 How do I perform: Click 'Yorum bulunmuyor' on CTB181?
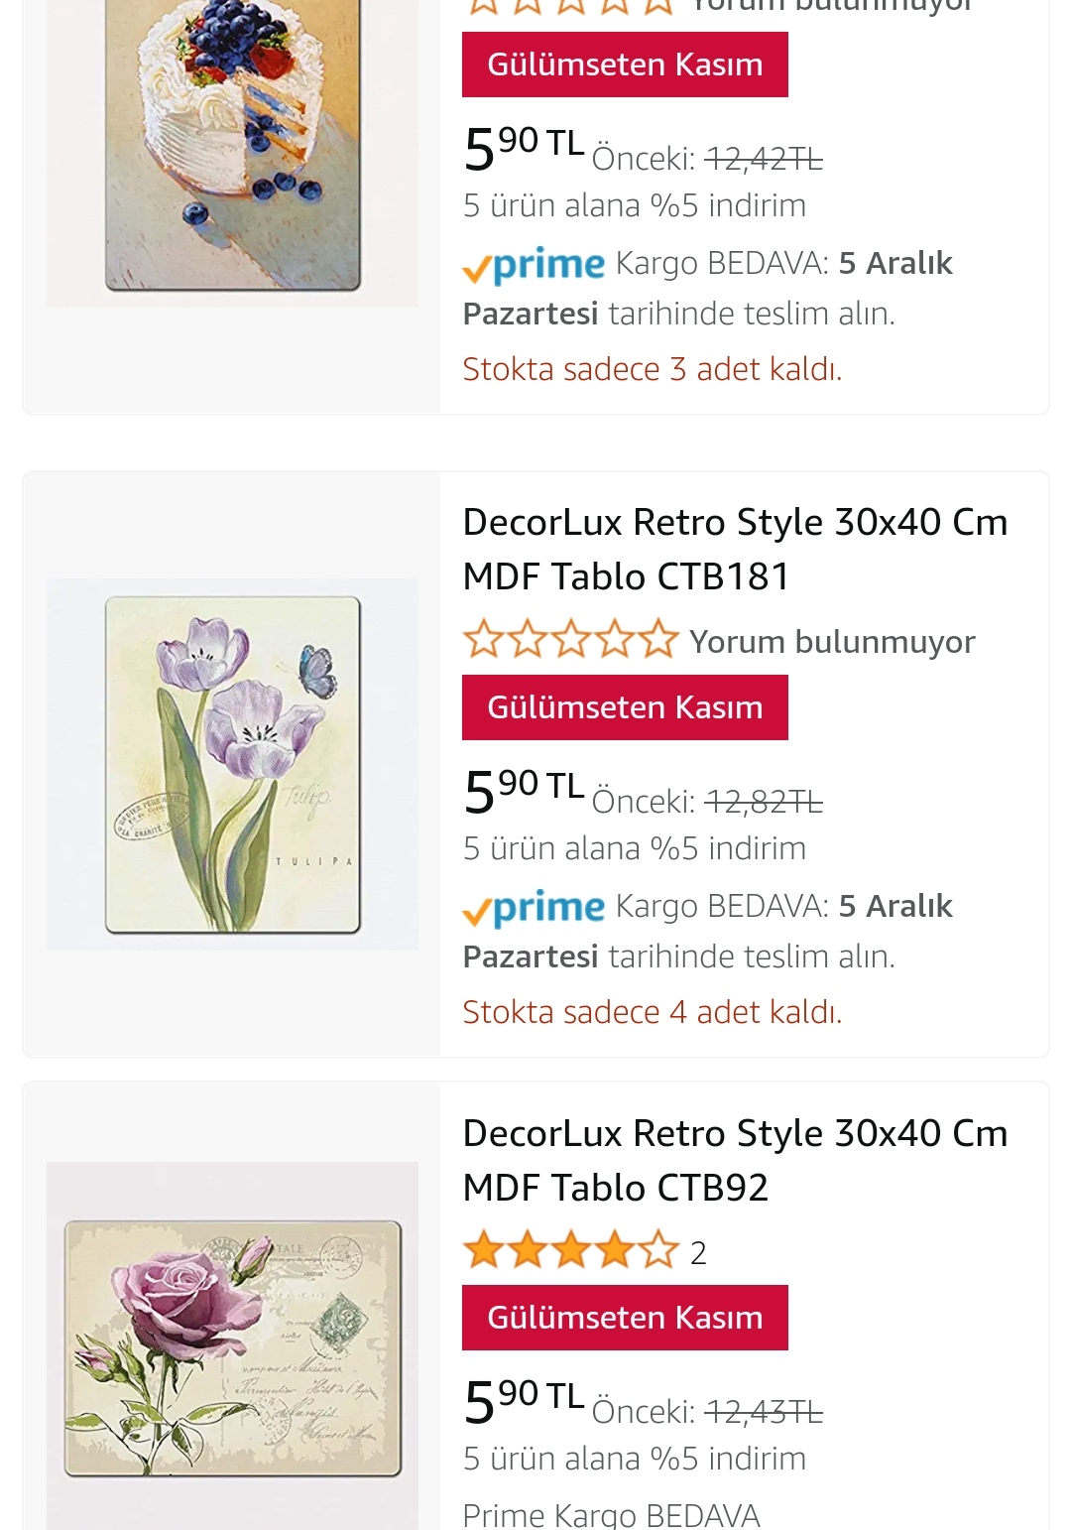coord(831,642)
